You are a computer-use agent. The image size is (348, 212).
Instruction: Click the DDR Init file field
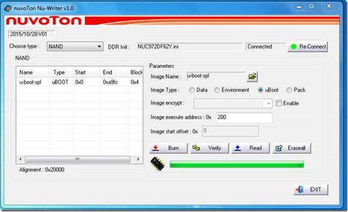coord(189,47)
